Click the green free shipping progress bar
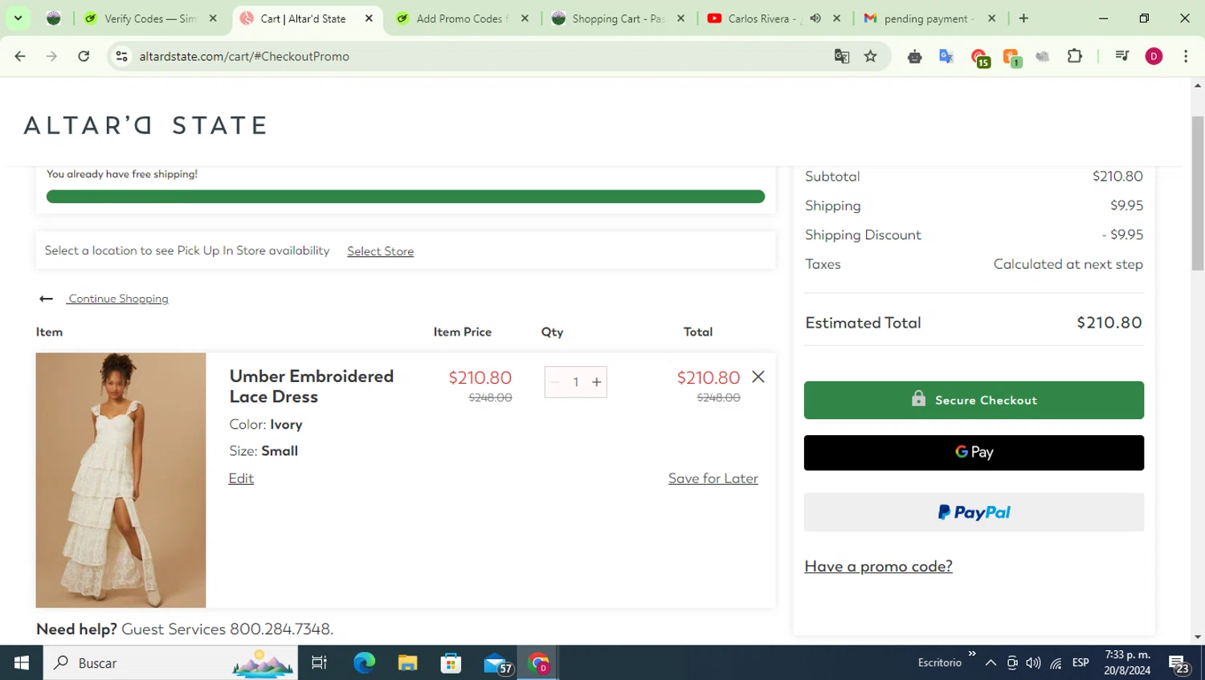The width and height of the screenshot is (1205, 680). pos(406,197)
